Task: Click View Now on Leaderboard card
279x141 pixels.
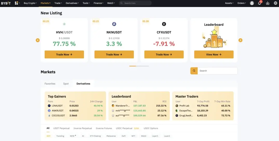Action: point(214,54)
